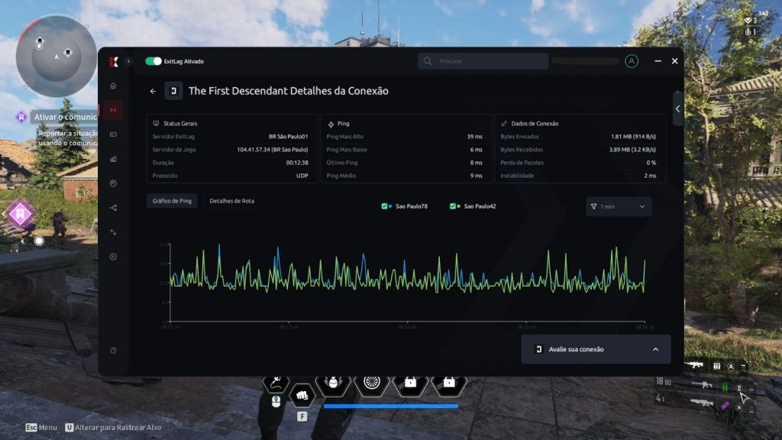Close the ExitLag window
Image resolution: width=782 pixels, height=440 pixels.
(x=675, y=61)
